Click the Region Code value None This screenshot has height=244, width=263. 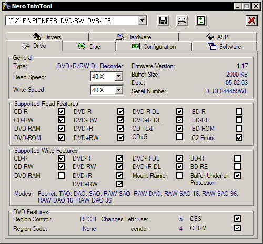(89, 229)
